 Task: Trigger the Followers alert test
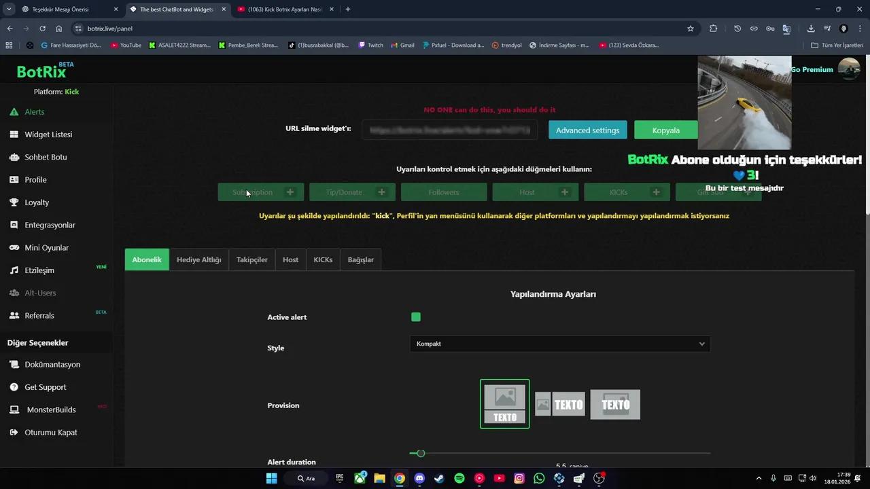(443, 192)
